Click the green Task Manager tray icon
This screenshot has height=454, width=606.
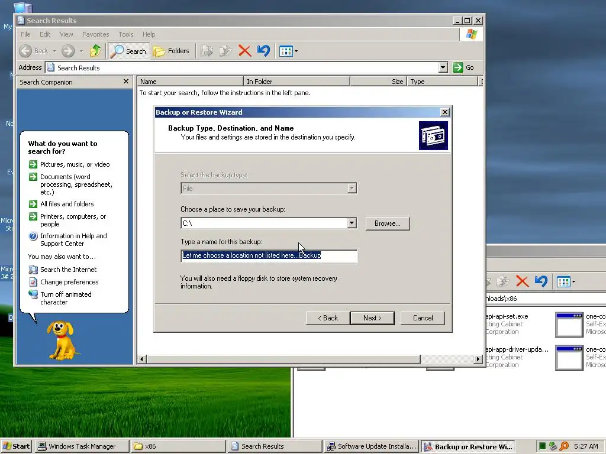[542, 446]
